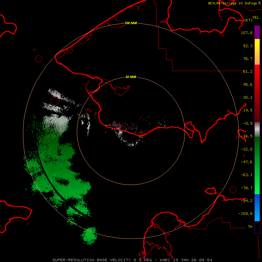Select the -94.2 velocity scale value
Image resolution: width=262 pixels, height=262 pixels.
coord(247,201)
